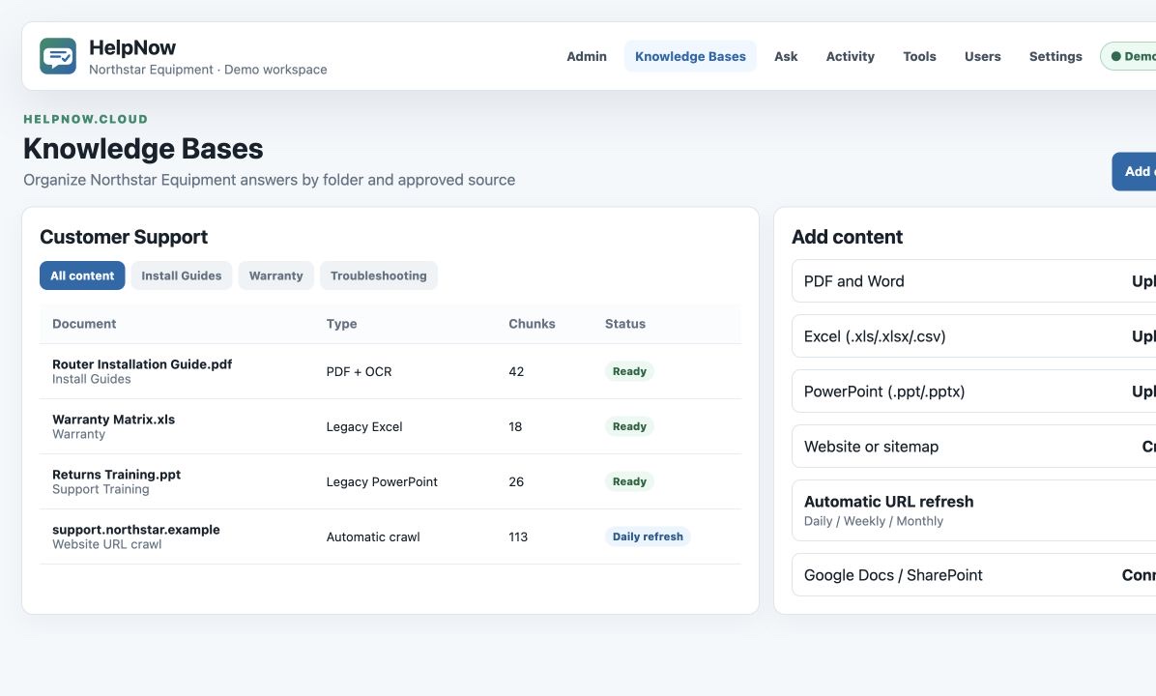Click the Customer Support heading
This screenshot has width=1156, height=696.
[x=124, y=237]
